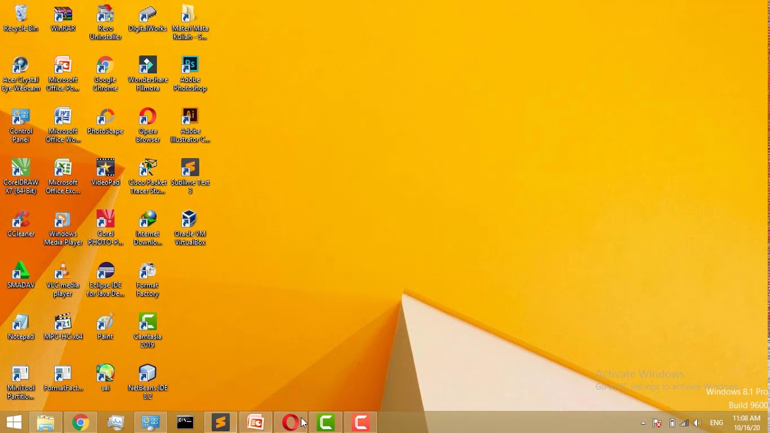This screenshot has width=770, height=433.
Task: Click the Revo Uninstaller desktop icon
Action: pyautogui.click(x=105, y=23)
